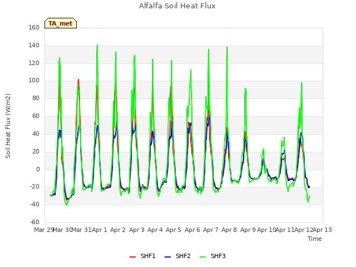Click the 0 y-axis tick label
Screen dimensions: 356x267
[38, 169]
